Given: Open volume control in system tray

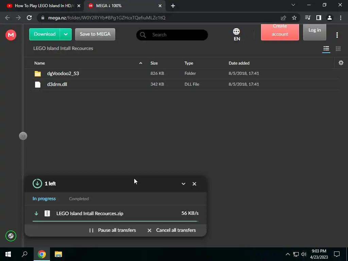Looking at the screenshot, I should tap(304, 254).
